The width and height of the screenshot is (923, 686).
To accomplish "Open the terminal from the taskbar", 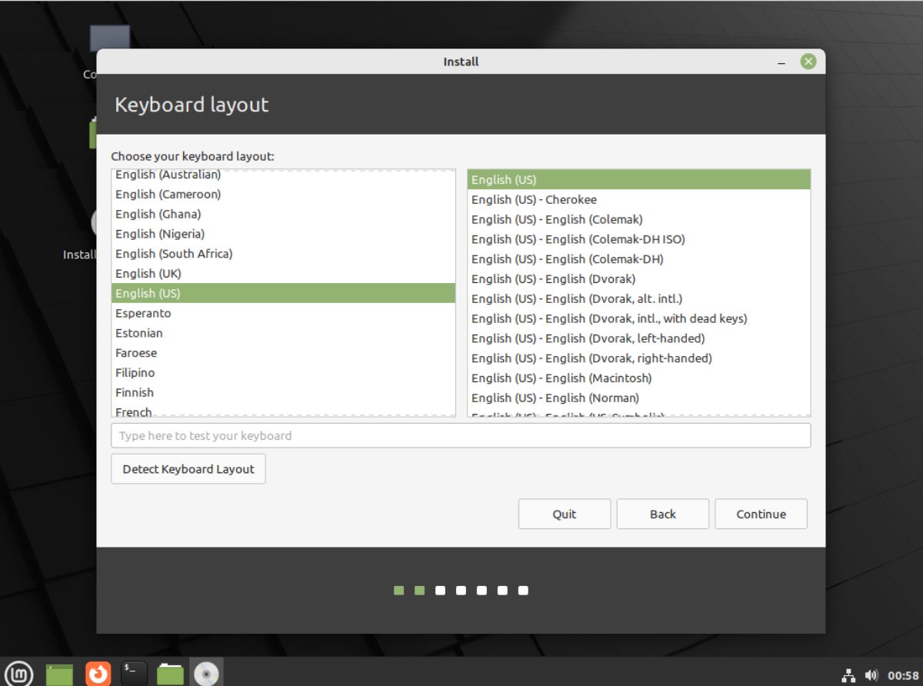I will [x=132, y=671].
